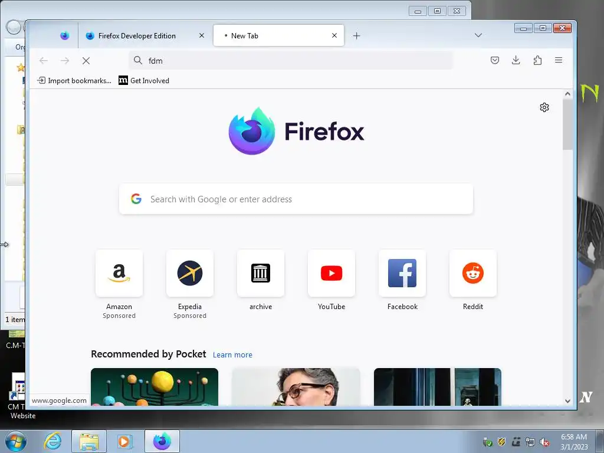The image size is (604, 453).
Task: Click the page scrollbar up arrow
Action: tap(567, 94)
